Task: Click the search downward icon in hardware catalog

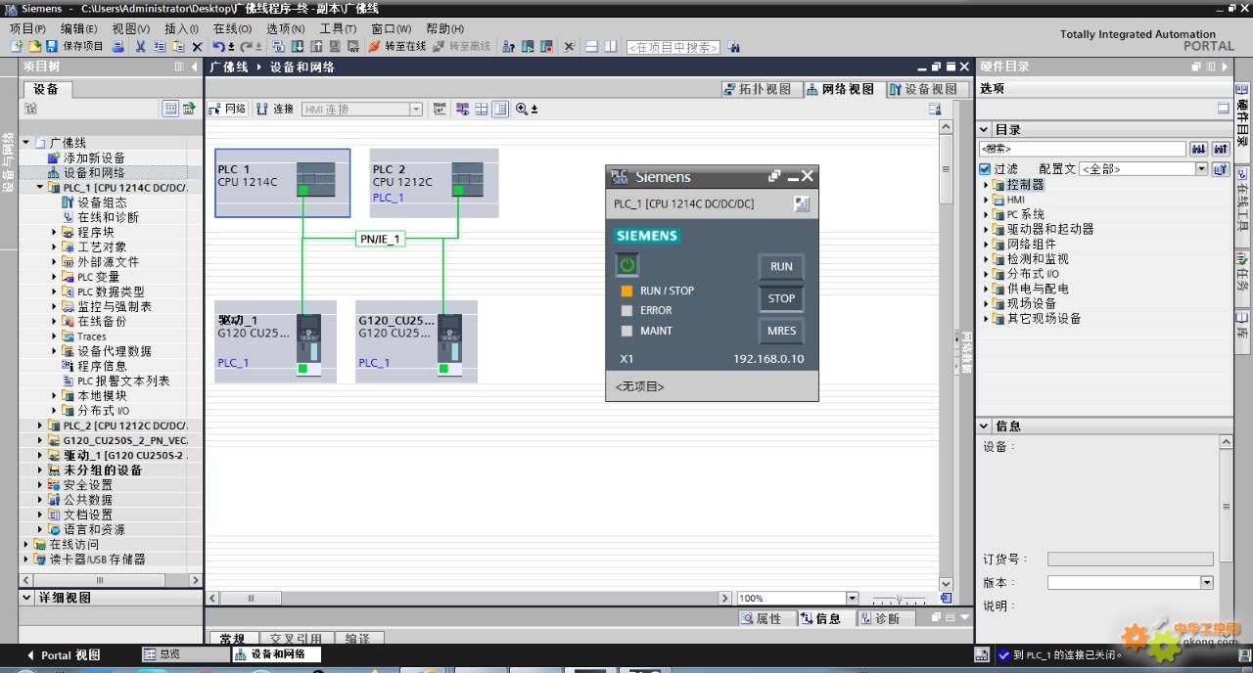Action: click(1198, 149)
